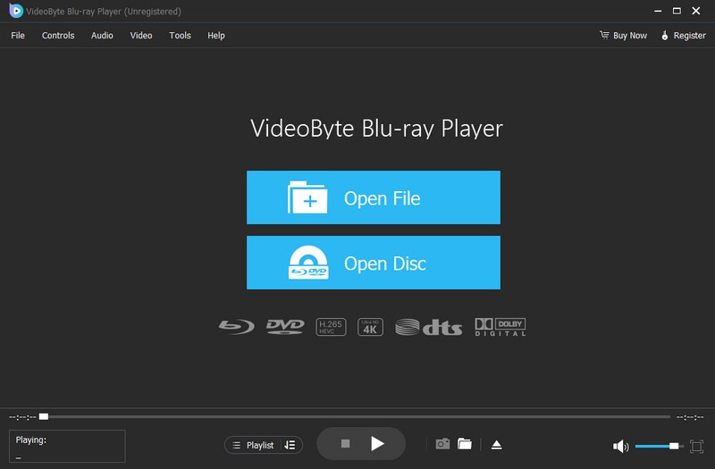The height and width of the screenshot is (469, 715).
Task: Open the Help menu
Action: pyautogui.click(x=216, y=36)
